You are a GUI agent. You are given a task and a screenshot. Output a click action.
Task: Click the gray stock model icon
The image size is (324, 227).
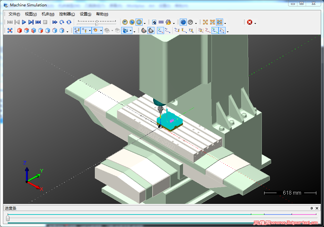(107, 30)
